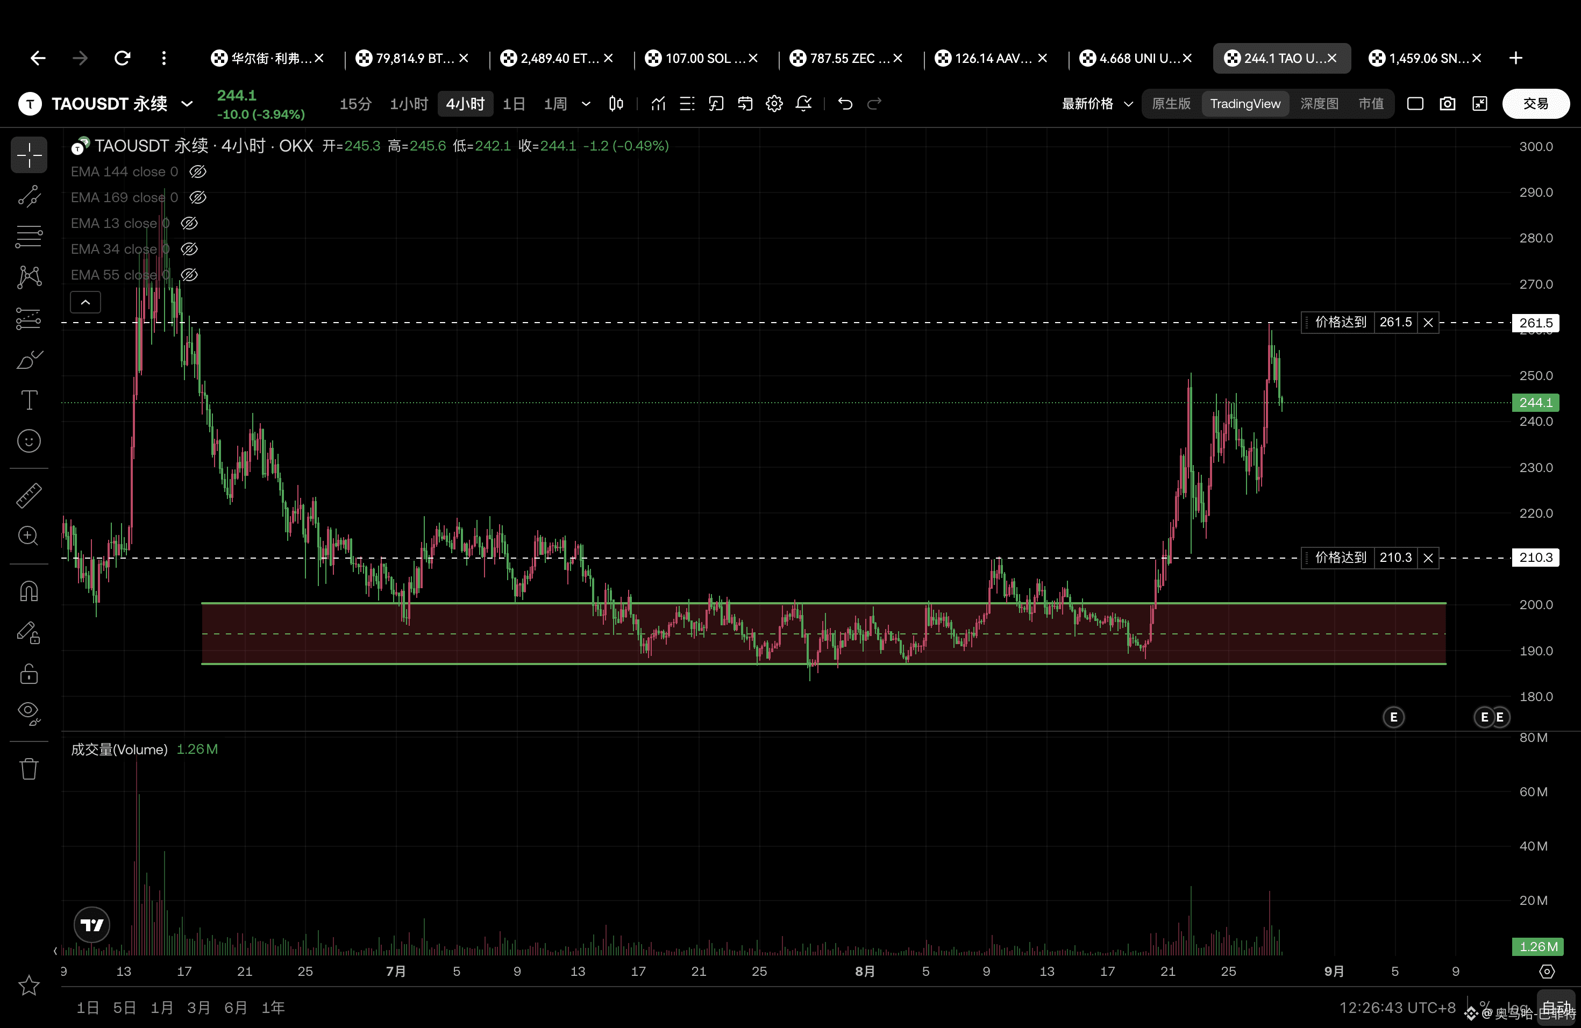Open the forecast and measurement tools

(x=29, y=319)
